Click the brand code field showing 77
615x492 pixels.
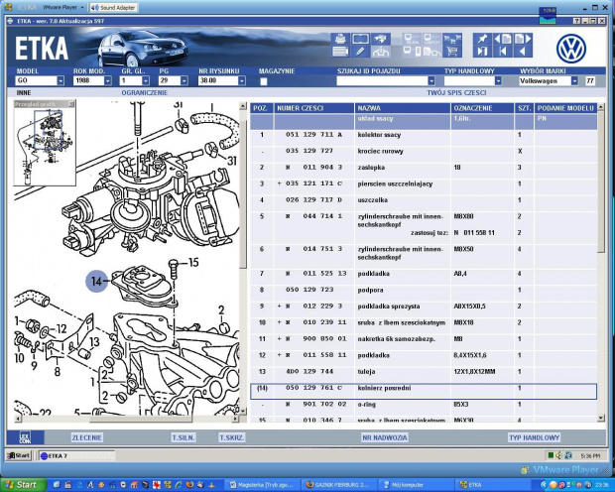(x=590, y=80)
